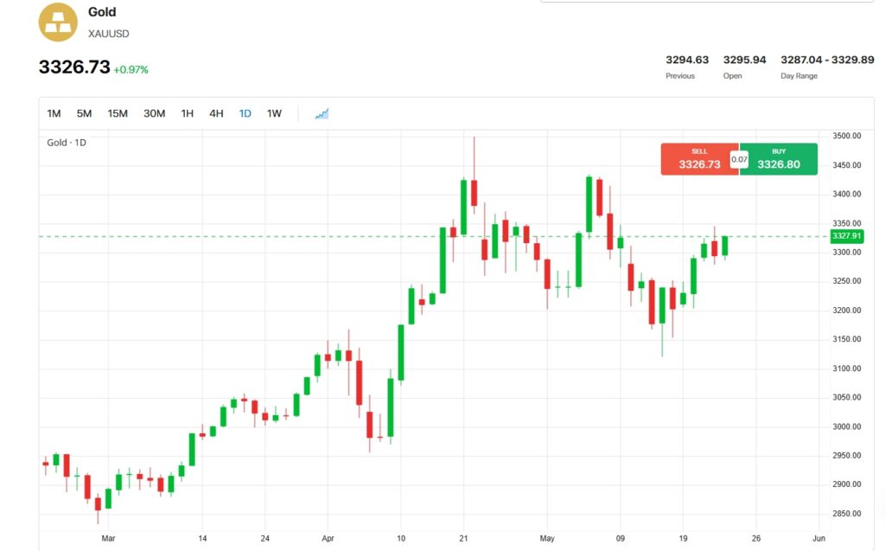This screenshot has width=885, height=551.
Task: Switch to the 5M timeframe
Action: point(84,113)
